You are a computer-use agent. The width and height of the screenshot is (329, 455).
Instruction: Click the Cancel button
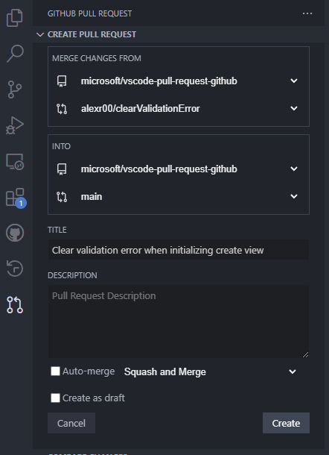coord(71,423)
